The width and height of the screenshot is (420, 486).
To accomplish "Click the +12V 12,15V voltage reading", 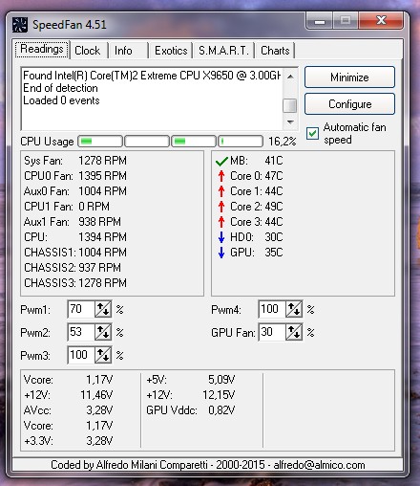I will pyautogui.click(x=191, y=395).
